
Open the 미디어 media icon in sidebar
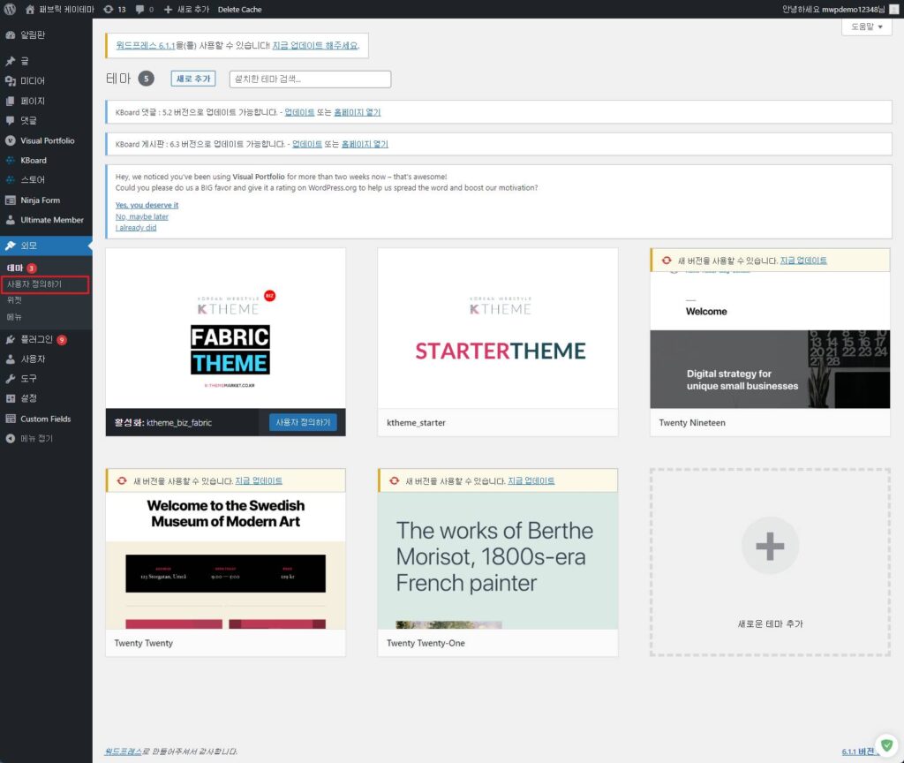tap(11, 80)
